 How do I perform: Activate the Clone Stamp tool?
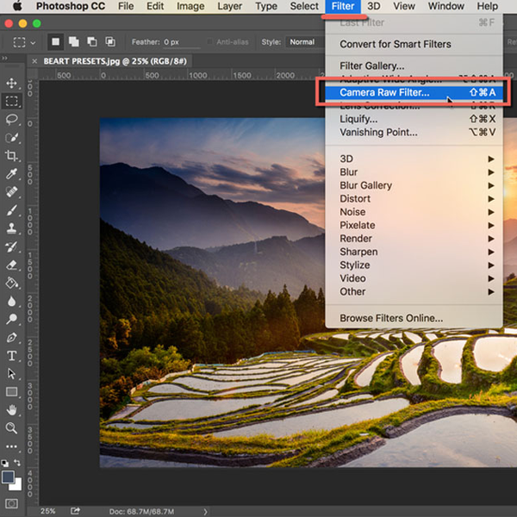point(12,228)
